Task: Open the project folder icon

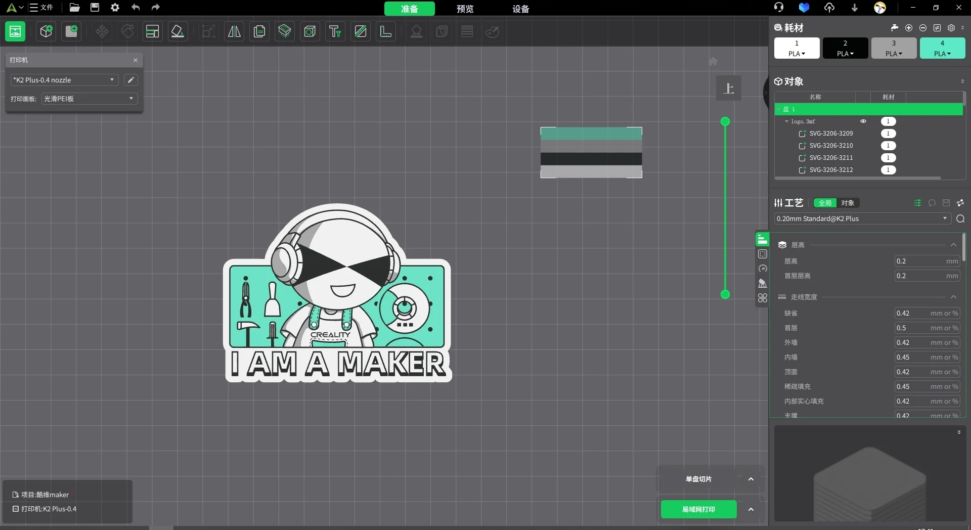Action: pos(74,8)
